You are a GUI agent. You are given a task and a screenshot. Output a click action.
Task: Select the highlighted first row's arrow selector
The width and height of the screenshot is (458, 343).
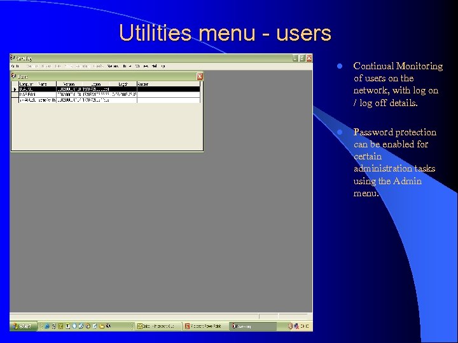pos(15,90)
